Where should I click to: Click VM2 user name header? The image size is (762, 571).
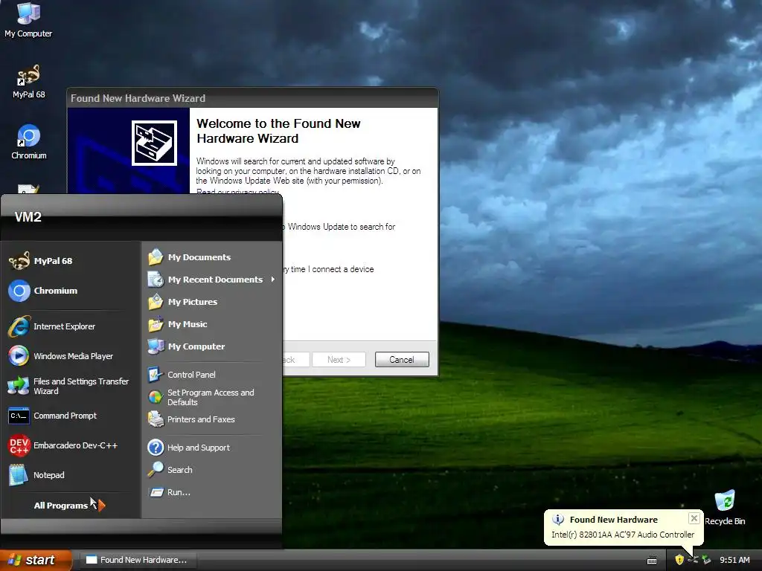click(x=28, y=217)
